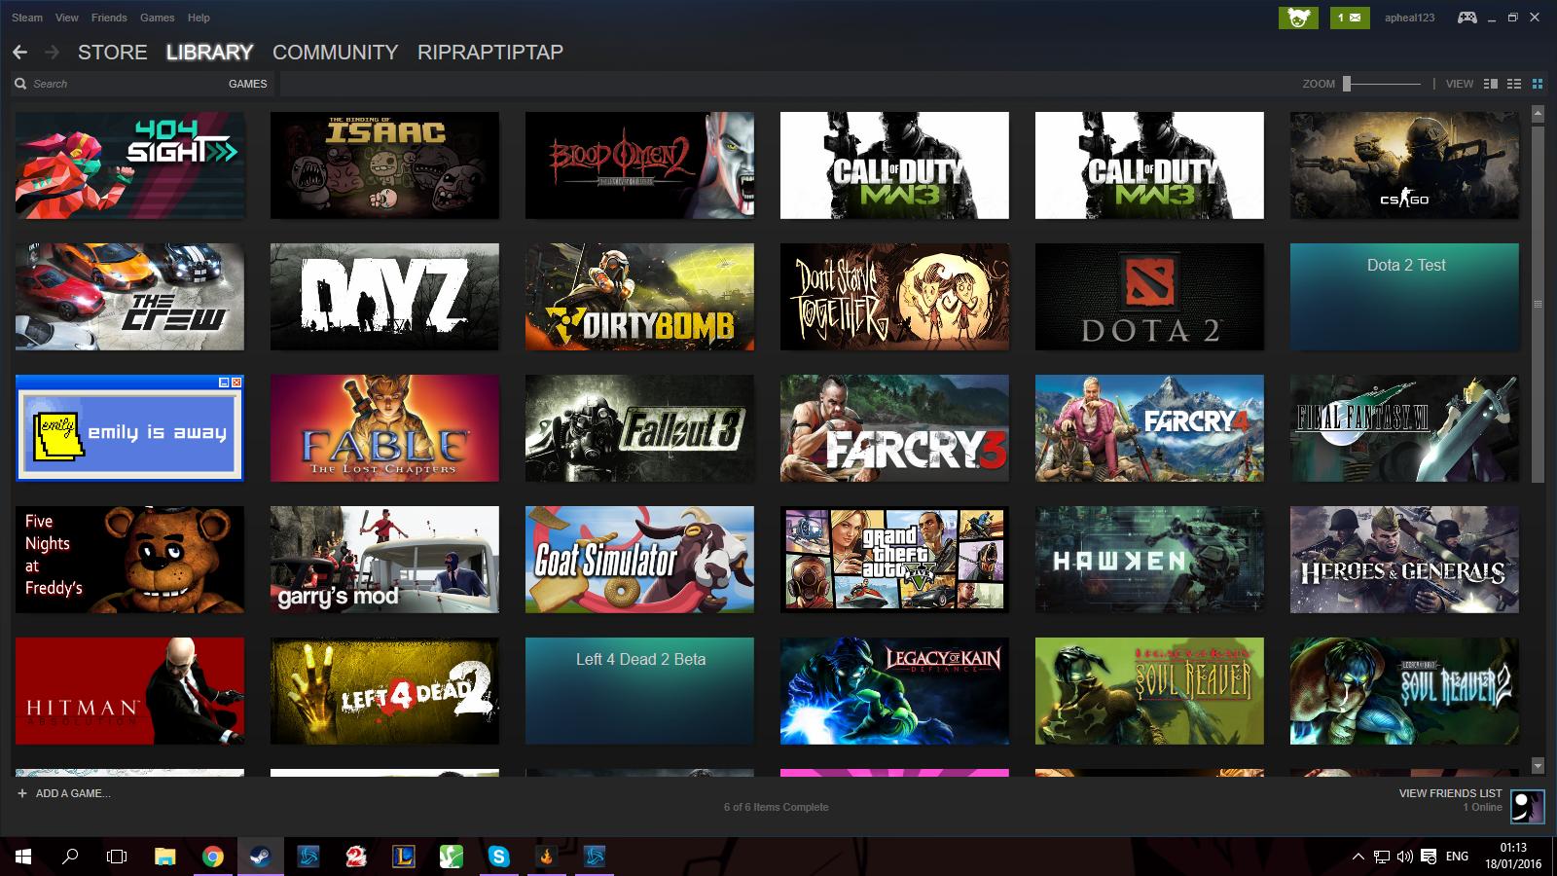Adjust the ZOOM slider handle
This screenshot has height=876, width=1557.
pos(1347,84)
